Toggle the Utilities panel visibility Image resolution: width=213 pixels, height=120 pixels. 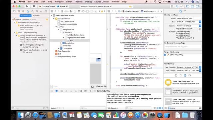point(197,6)
